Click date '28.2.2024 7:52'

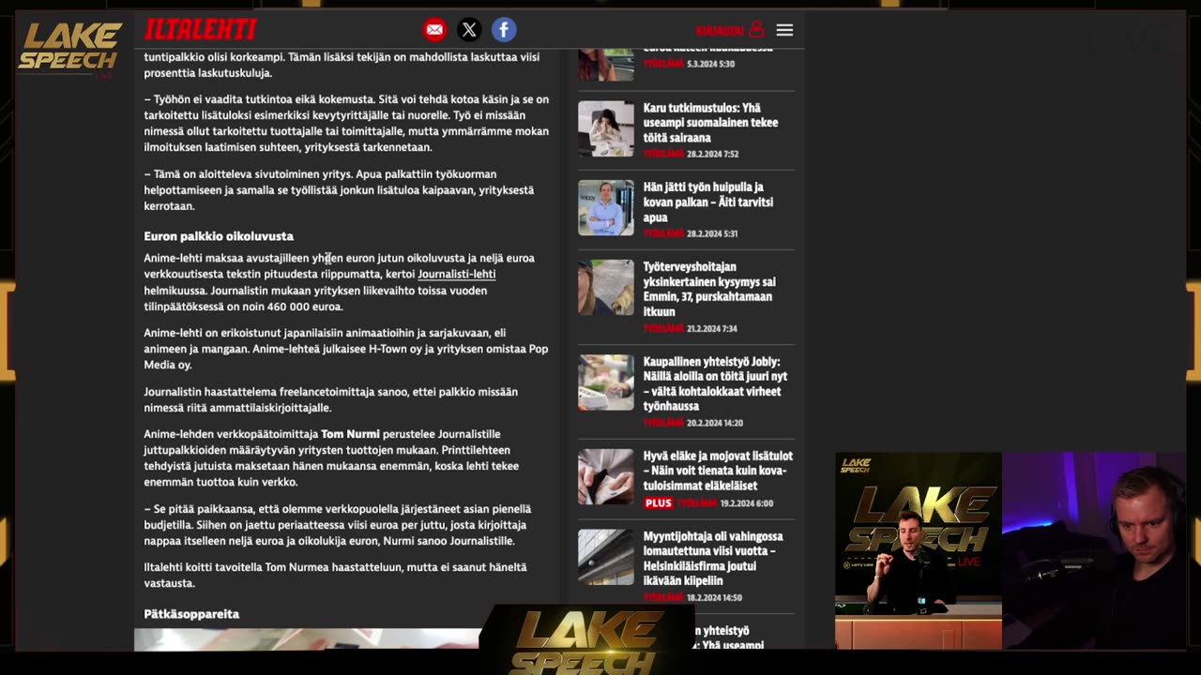pyautogui.click(x=712, y=154)
